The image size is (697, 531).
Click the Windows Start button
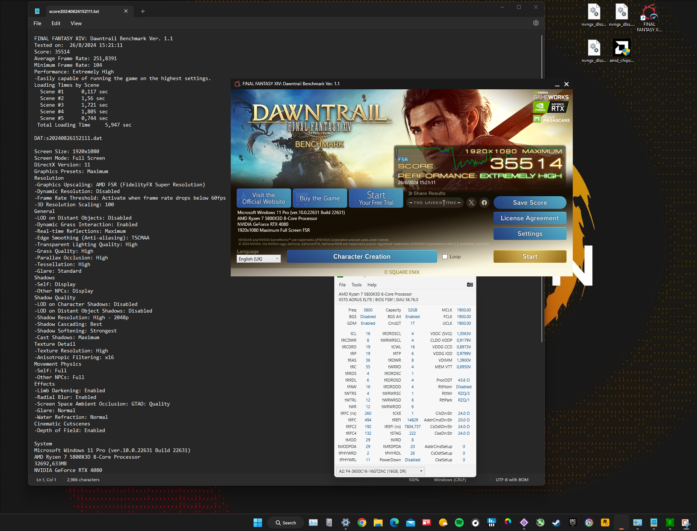[x=258, y=523]
